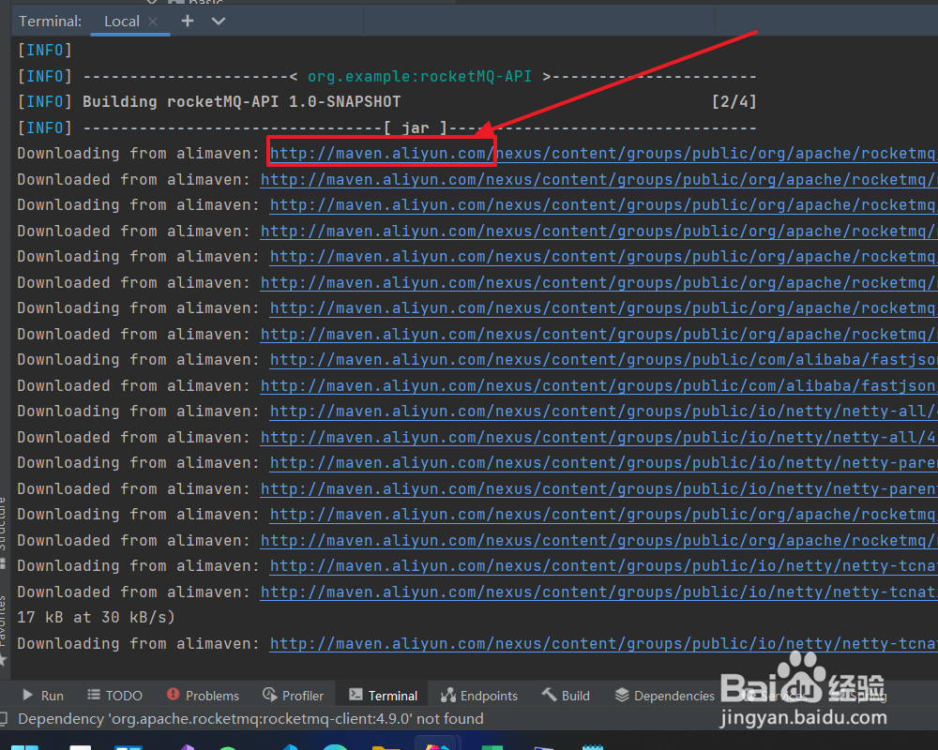Image resolution: width=938 pixels, height=750 pixels.
Task: Open the Downloading io/netty/netty-all link
Action: [x=603, y=412]
